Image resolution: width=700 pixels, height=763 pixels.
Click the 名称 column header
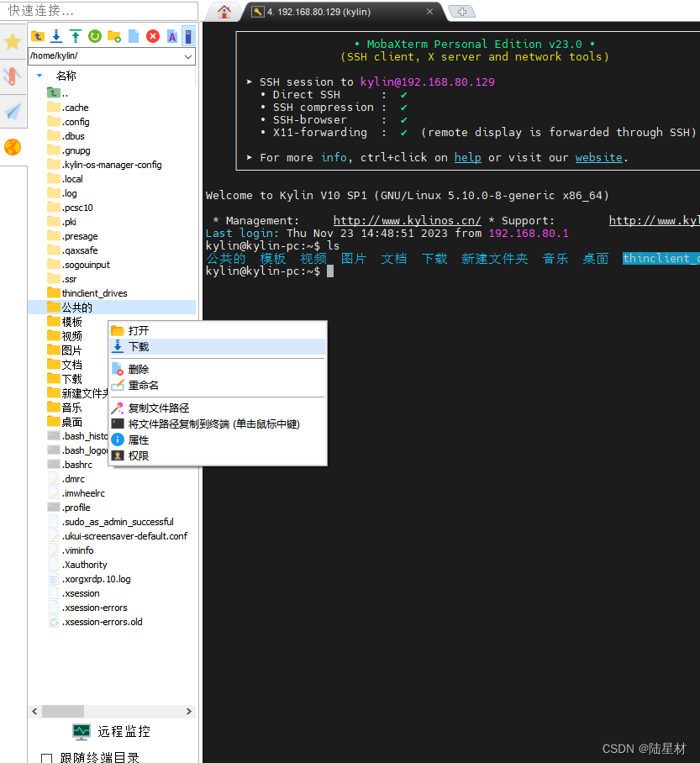click(66, 76)
